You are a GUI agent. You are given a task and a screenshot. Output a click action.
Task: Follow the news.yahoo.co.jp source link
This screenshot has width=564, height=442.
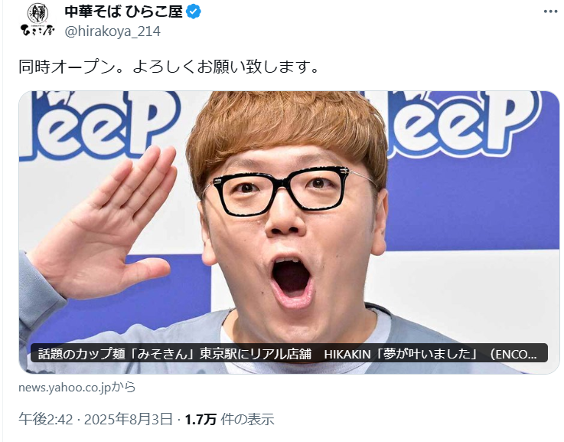pyautogui.click(x=77, y=388)
